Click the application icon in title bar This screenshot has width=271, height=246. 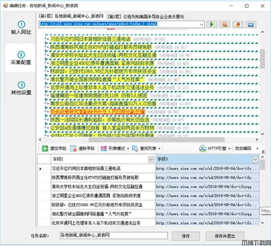click(x=5, y=5)
